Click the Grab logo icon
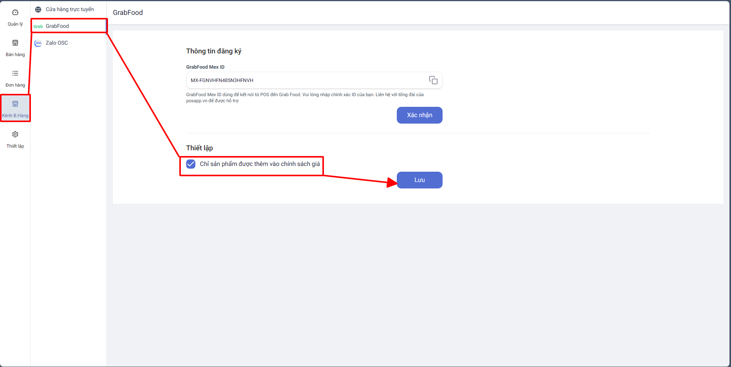The width and height of the screenshot is (731, 367). (38, 26)
